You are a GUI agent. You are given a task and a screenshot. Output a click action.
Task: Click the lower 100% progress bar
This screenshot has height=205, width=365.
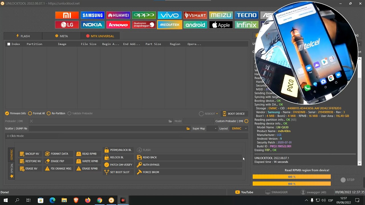(292, 184)
